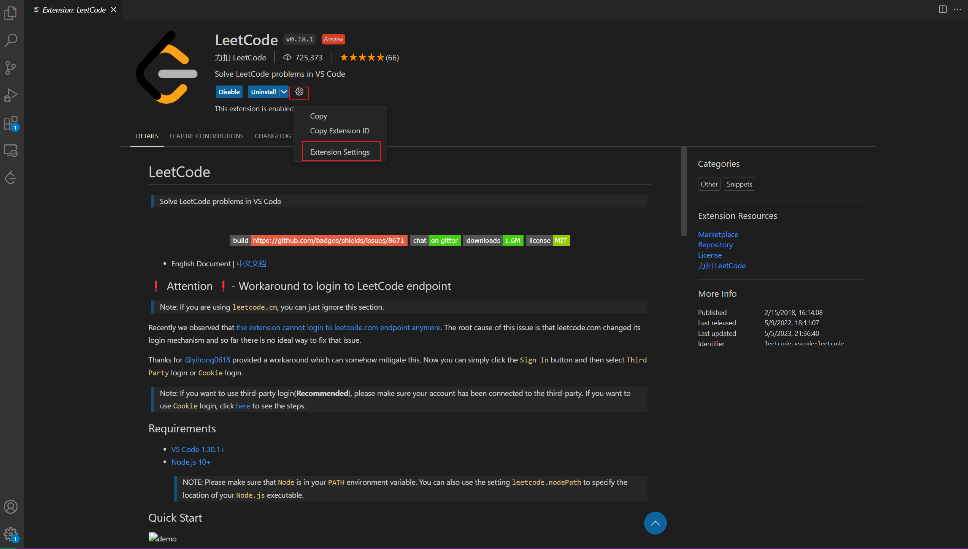
Task: Click the Disable button
Action: (x=229, y=92)
